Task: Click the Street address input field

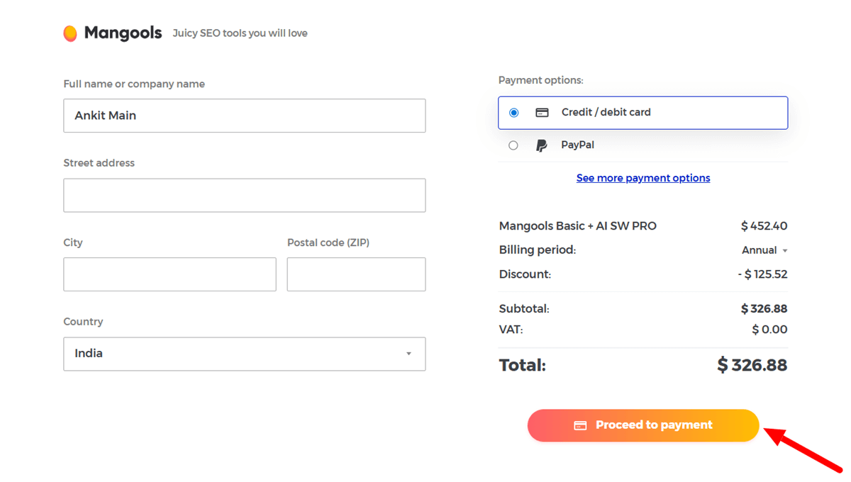Action: click(244, 195)
